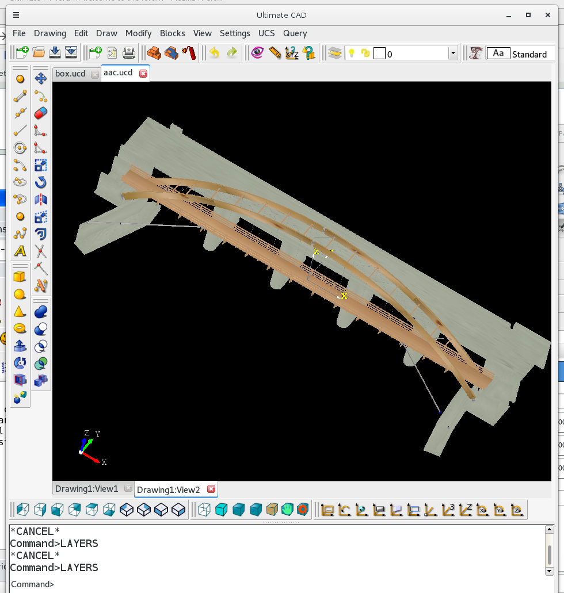
Task: Create a 3D box solid primitive
Action: coord(20,277)
